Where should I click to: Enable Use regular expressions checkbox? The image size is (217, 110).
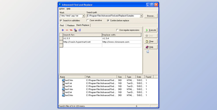(x=117, y=30)
